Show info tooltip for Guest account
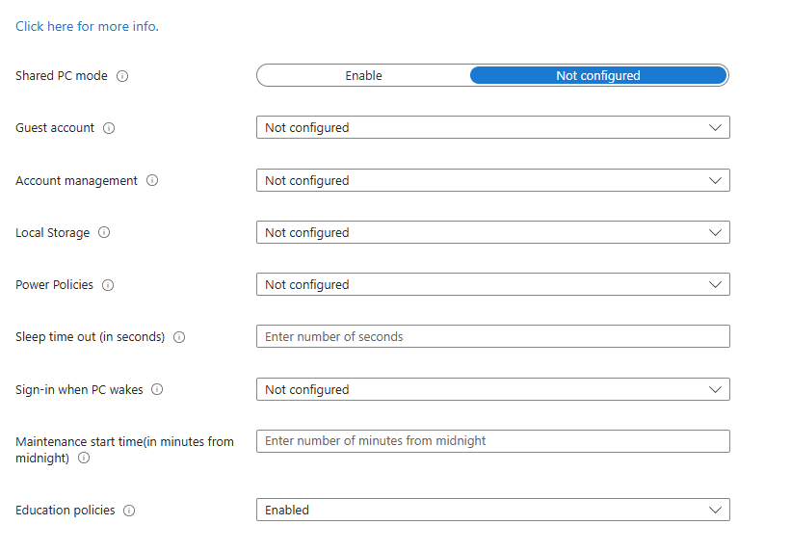The height and width of the screenshot is (551, 791). click(x=109, y=128)
